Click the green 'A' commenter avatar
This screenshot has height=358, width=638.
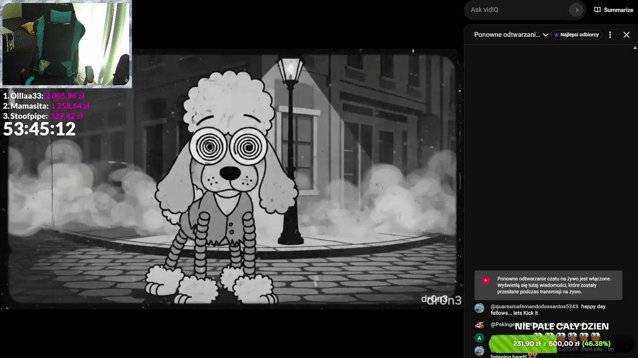(479, 338)
